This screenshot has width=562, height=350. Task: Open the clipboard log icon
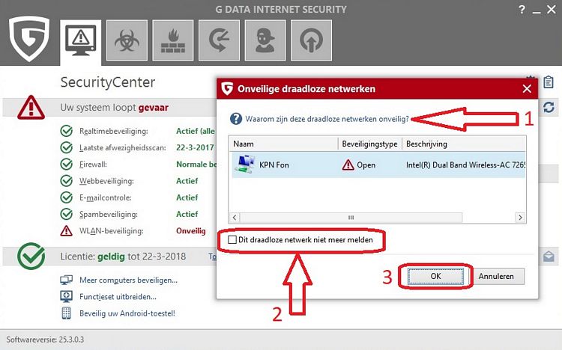point(549,82)
